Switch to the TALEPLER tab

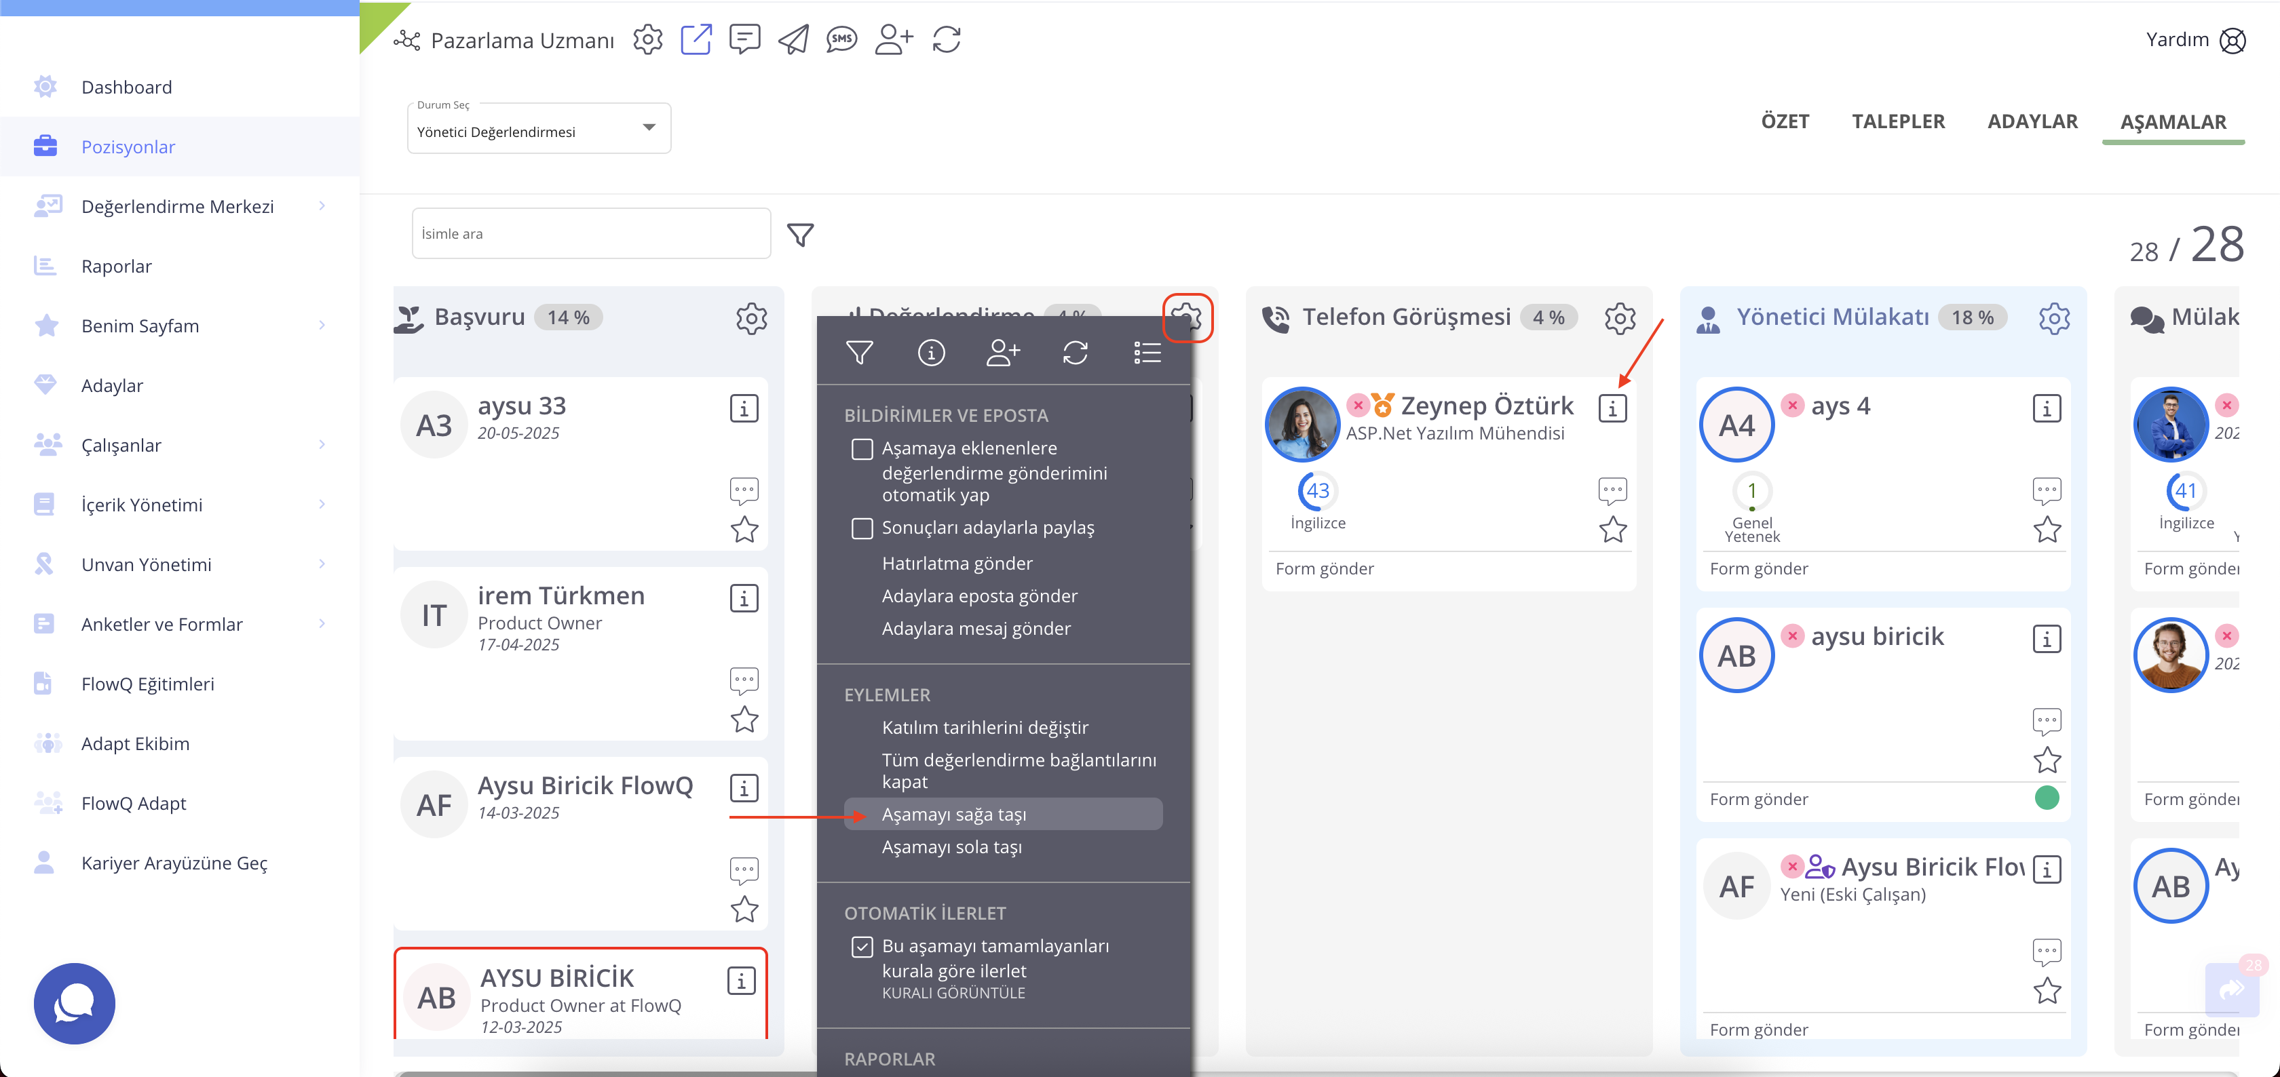click(1899, 121)
